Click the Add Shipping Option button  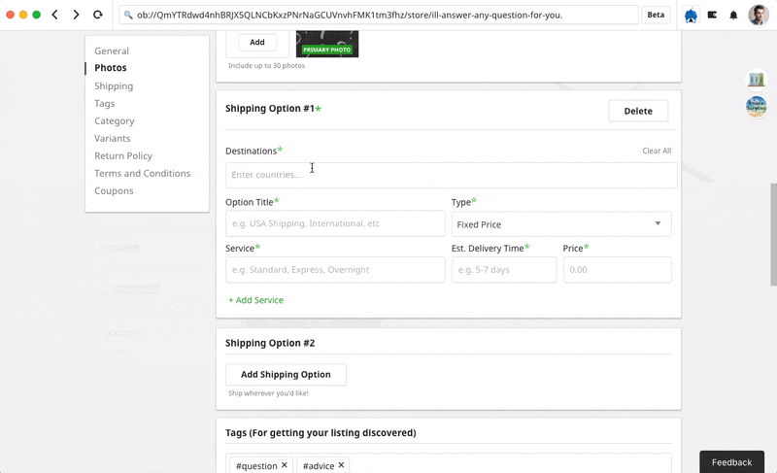286,374
